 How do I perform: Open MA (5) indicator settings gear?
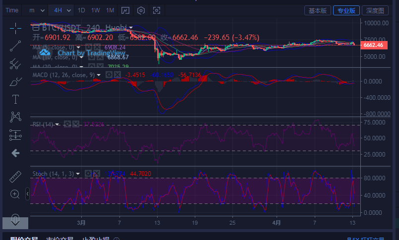[89, 47]
